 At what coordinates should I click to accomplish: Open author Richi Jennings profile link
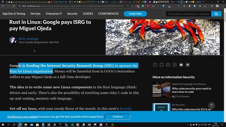[x=29, y=39]
